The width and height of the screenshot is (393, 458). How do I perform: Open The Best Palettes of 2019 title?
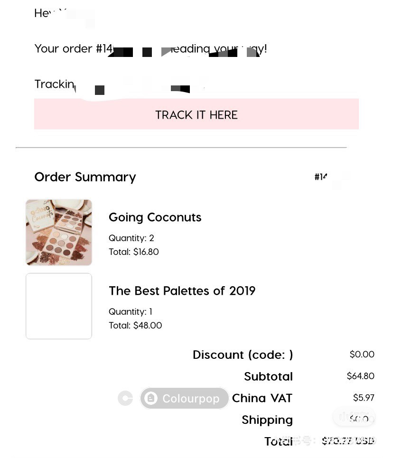182,291
